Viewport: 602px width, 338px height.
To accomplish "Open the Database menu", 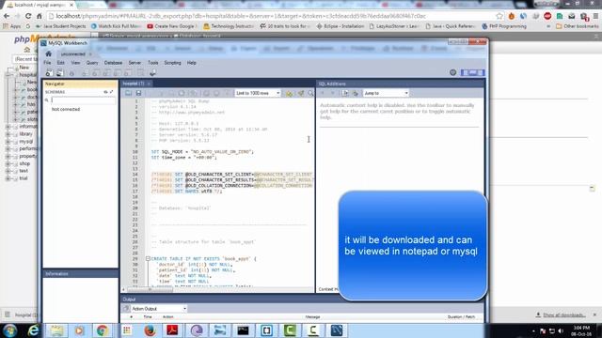I will 113,63.
